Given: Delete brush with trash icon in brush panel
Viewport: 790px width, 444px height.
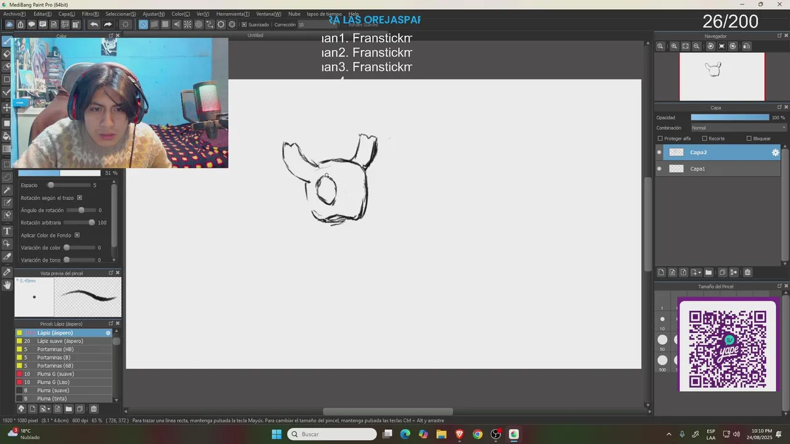Looking at the screenshot, I should tap(94, 409).
